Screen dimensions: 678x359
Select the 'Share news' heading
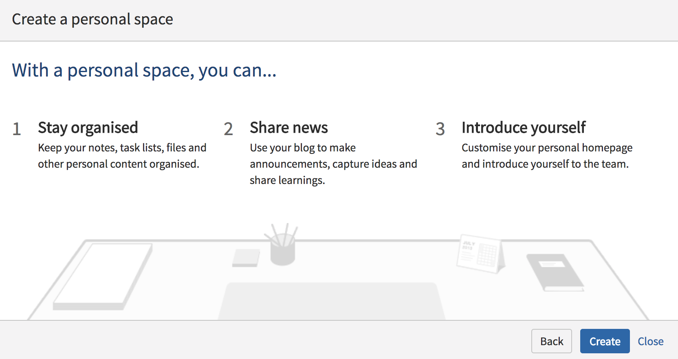[x=289, y=128]
